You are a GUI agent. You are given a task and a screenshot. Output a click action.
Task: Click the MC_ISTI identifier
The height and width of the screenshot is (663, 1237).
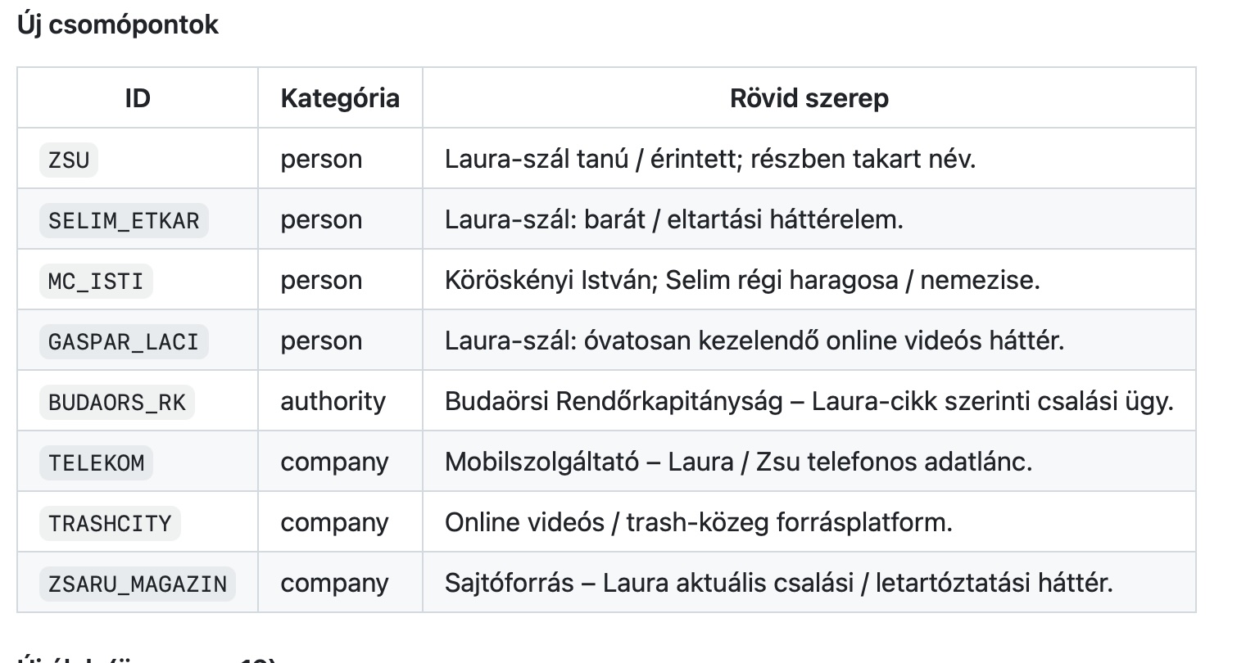[x=96, y=281]
